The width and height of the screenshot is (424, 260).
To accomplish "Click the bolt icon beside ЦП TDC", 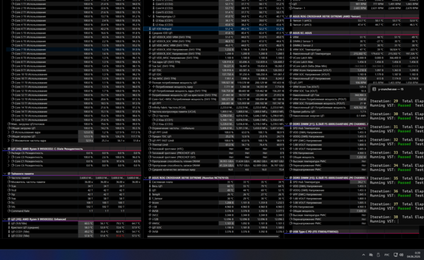I will pyautogui.click(x=150, y=70).
